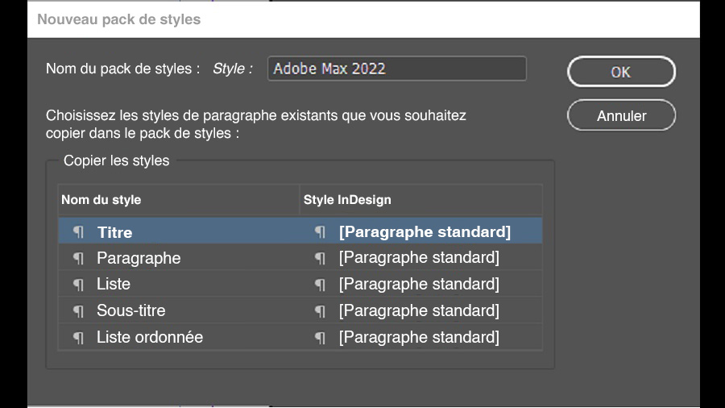Click paragraph icon beside Liste style name
Image resolution: width=725 pixels, height=408 pixels.
click(x=78, y=285)
